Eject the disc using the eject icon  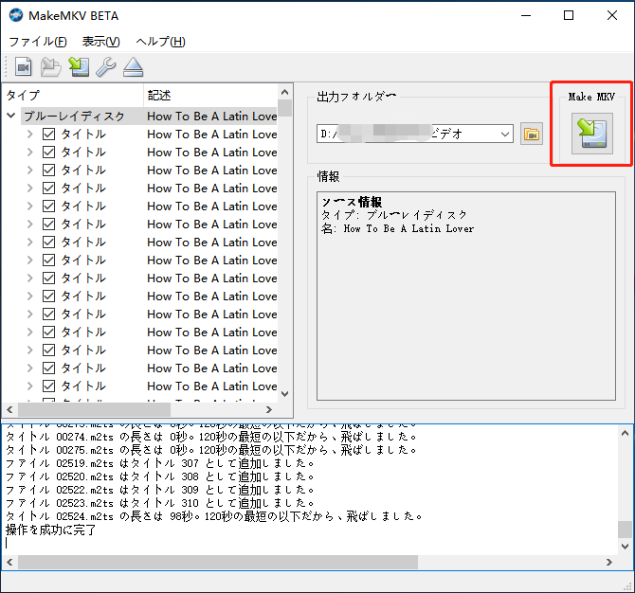tap(132, 66)
